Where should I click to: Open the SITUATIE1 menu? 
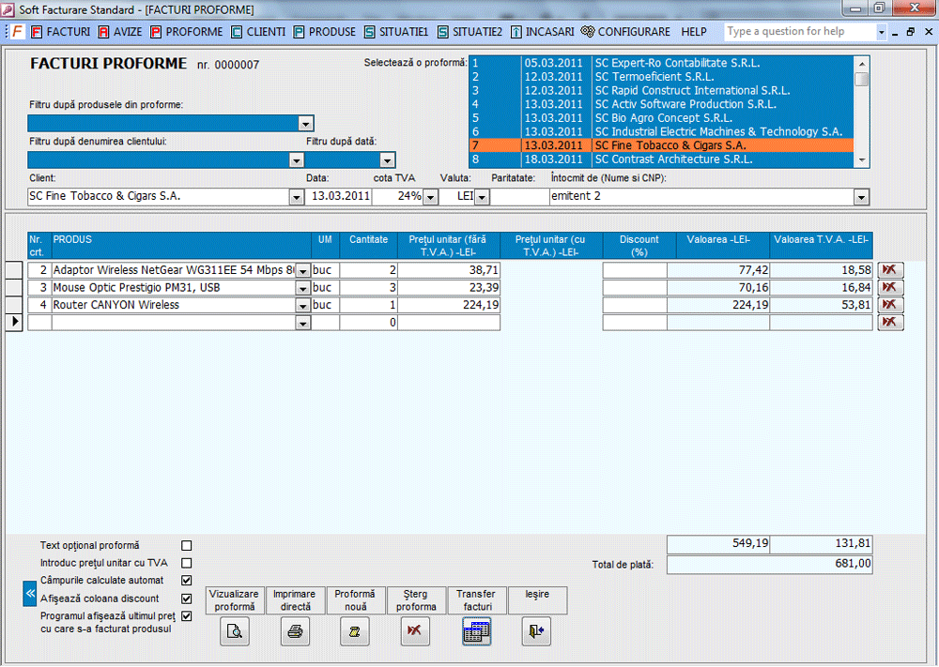pyautogui.click(x=396, y=32)
